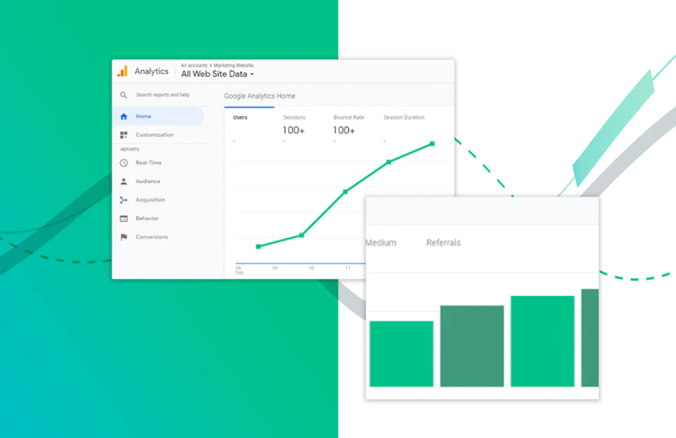Click the All accounts breadcrumb link
This screenshot has height=438, width=676.
(x=194, y=65)
